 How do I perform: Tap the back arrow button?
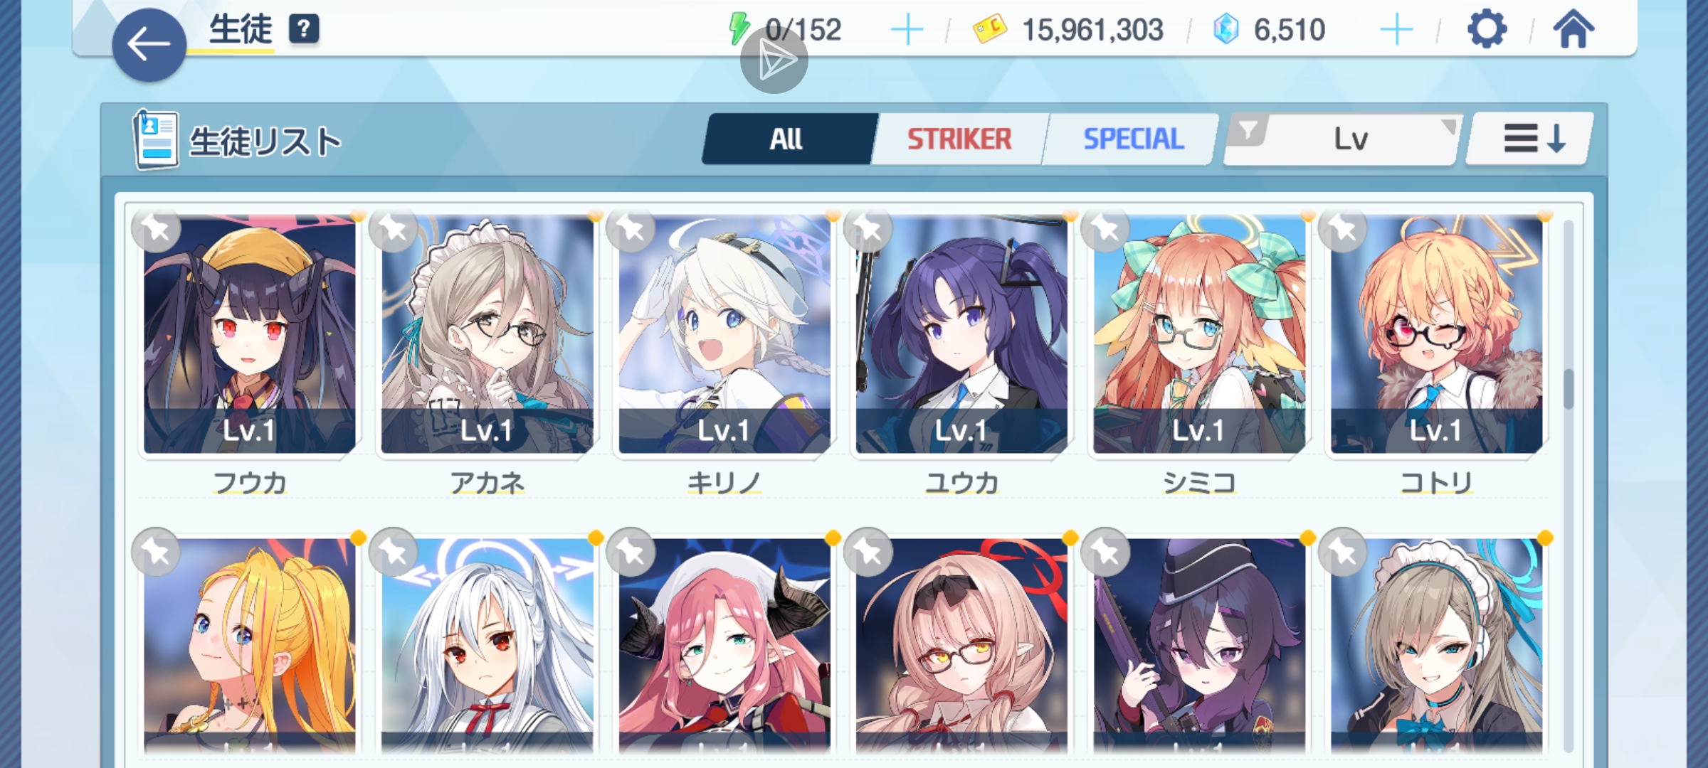click(x=149, y=45)
